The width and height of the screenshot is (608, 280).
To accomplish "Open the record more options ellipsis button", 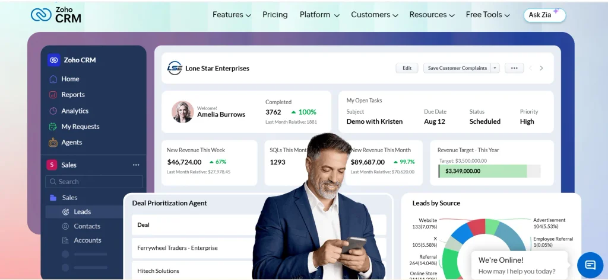I will pyautogui.click(x=514, y=68).
